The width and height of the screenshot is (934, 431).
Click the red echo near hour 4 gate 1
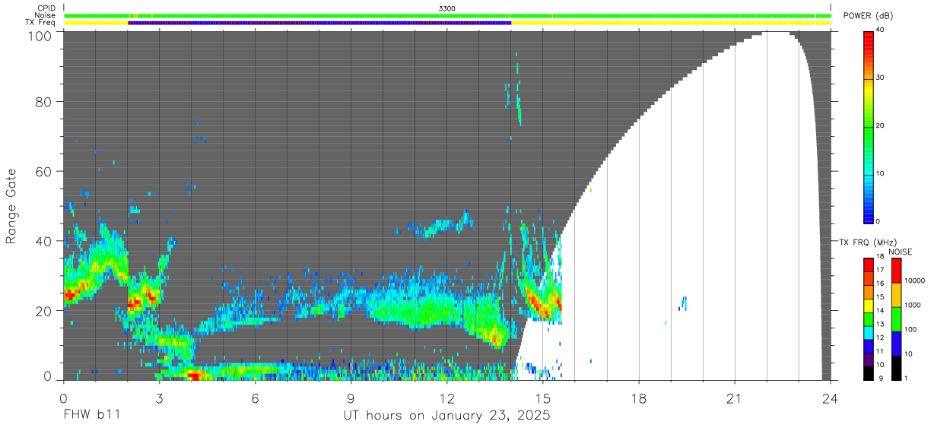[x=193, y=375]
